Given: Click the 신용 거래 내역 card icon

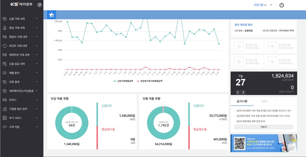Looking at the screenshot, I should point(5,19).
